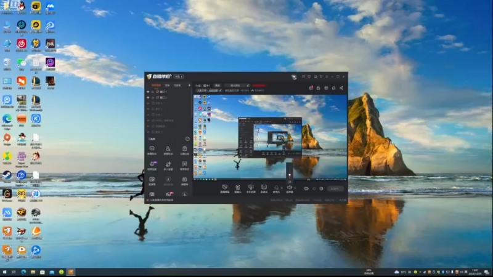
Task: Open Edge from the taskbar
Action: 23,272
